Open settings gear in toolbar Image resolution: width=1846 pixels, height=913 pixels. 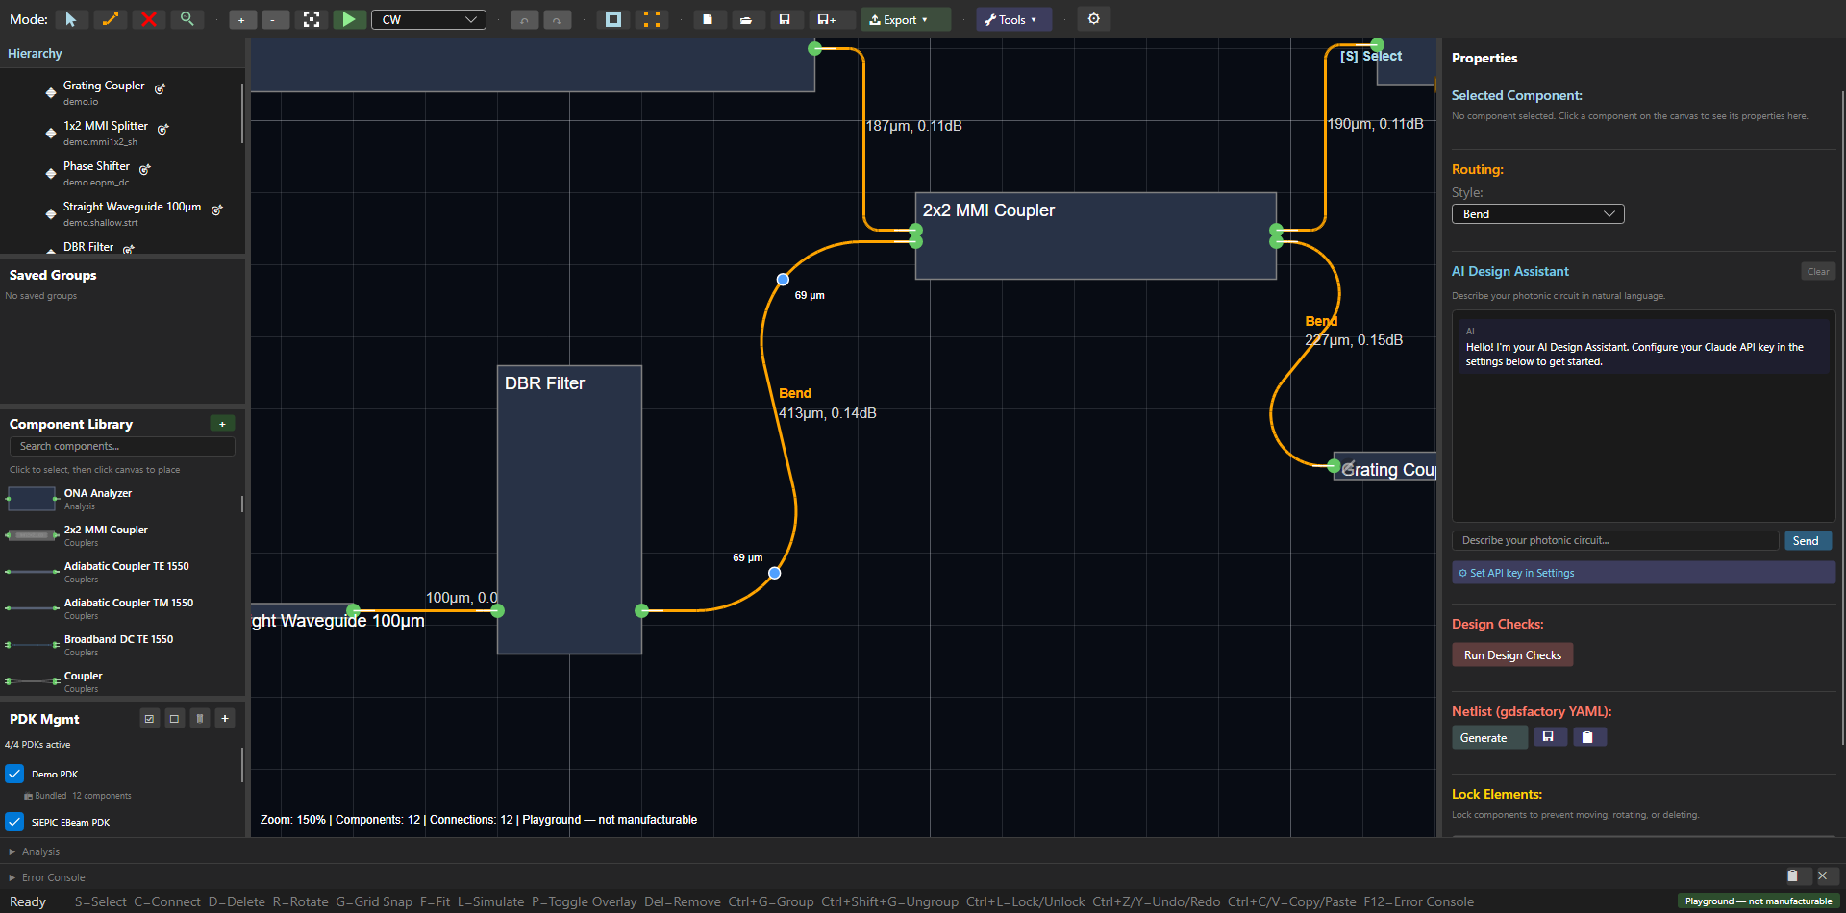tap(1094, 19)
